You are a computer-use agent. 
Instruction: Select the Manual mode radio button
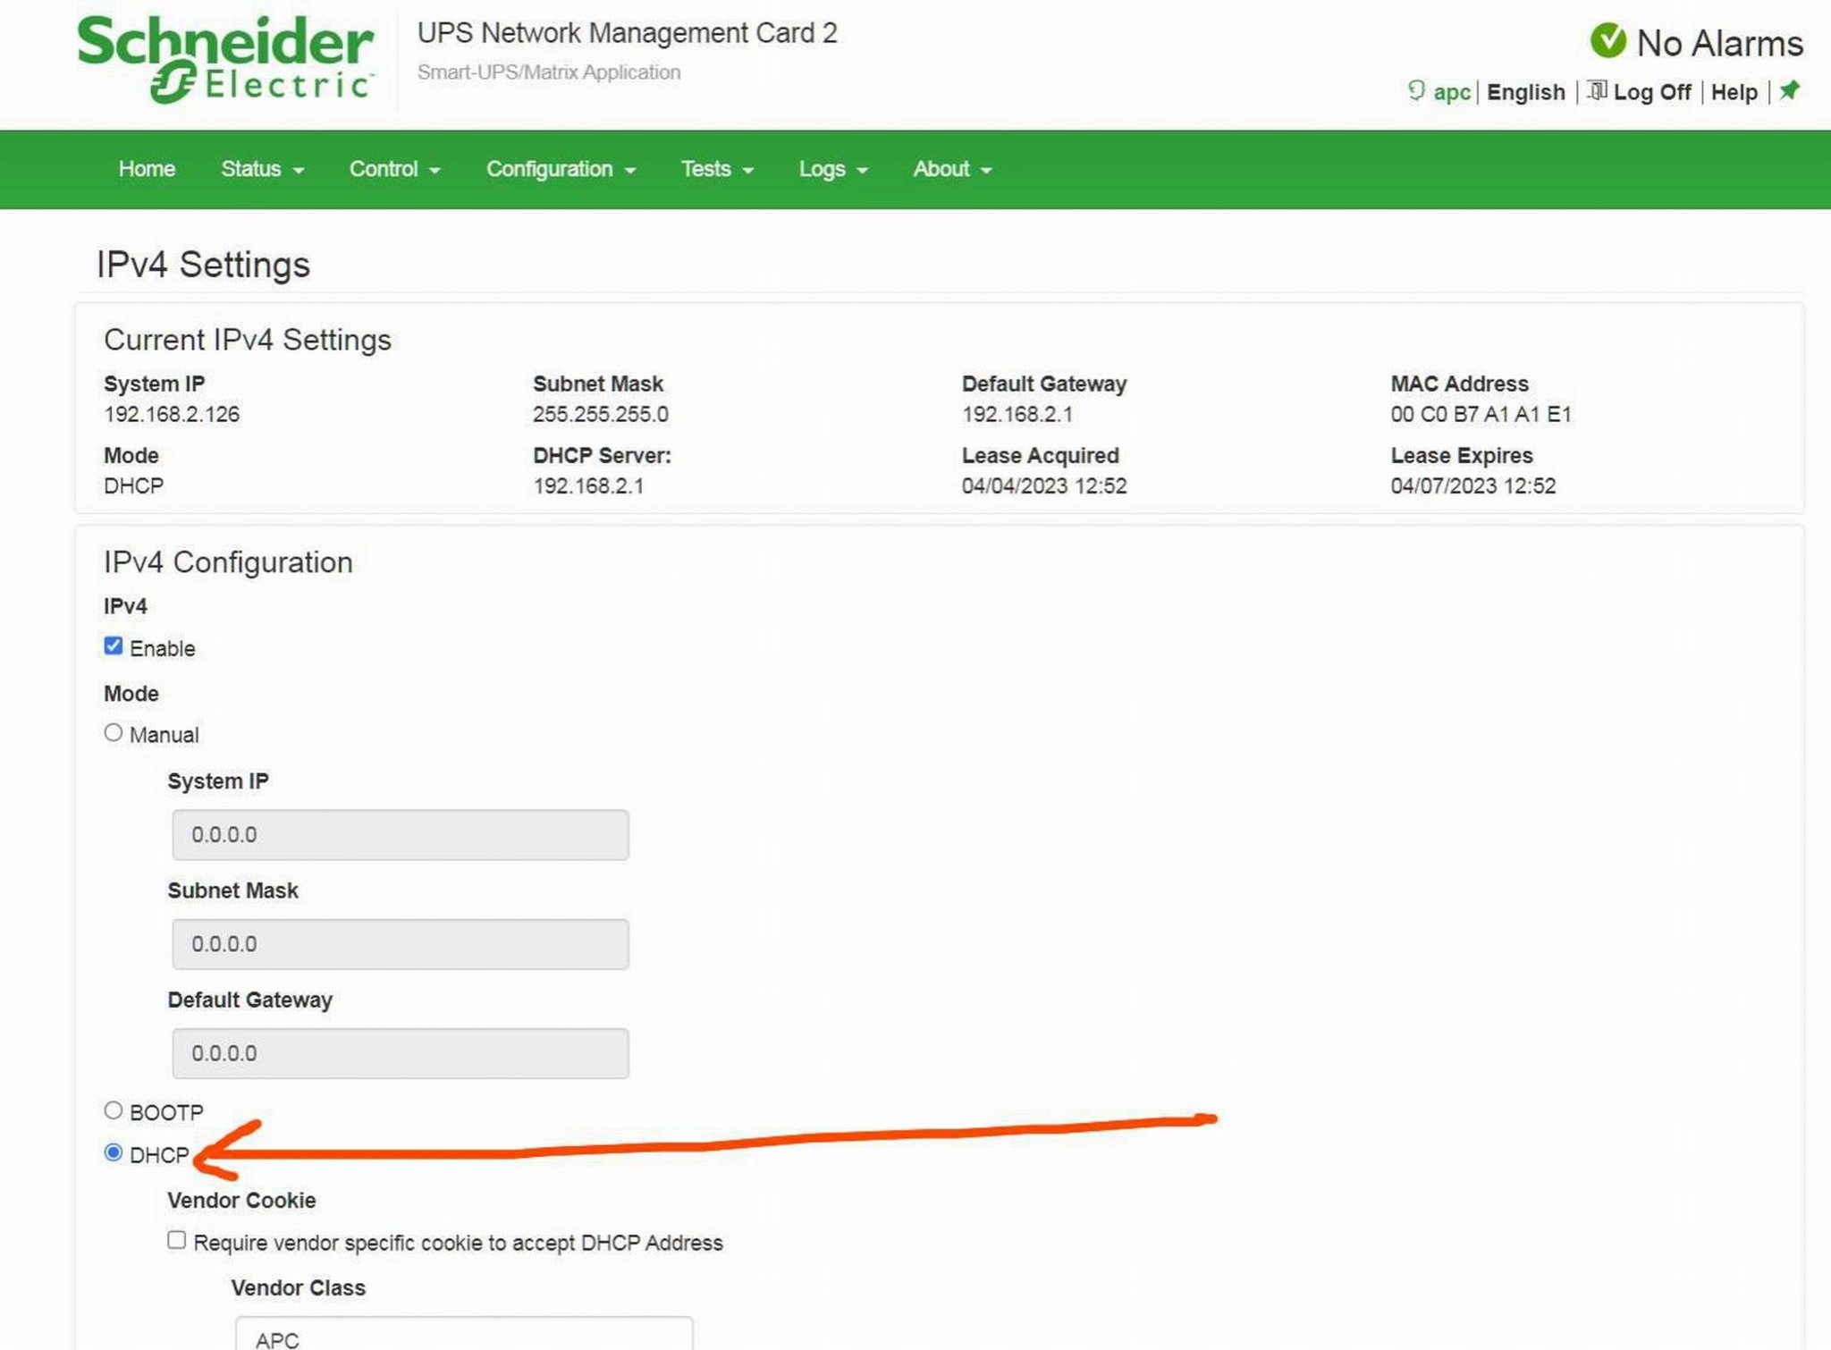(113, 732)
